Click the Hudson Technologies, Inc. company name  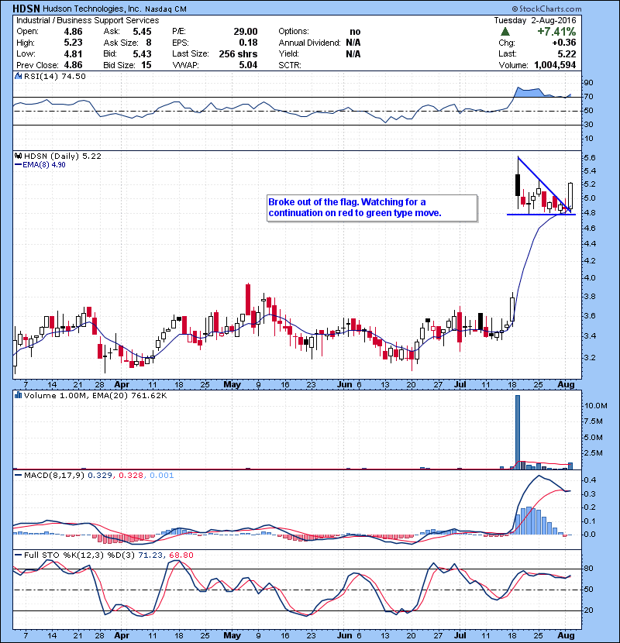(92, 9)
